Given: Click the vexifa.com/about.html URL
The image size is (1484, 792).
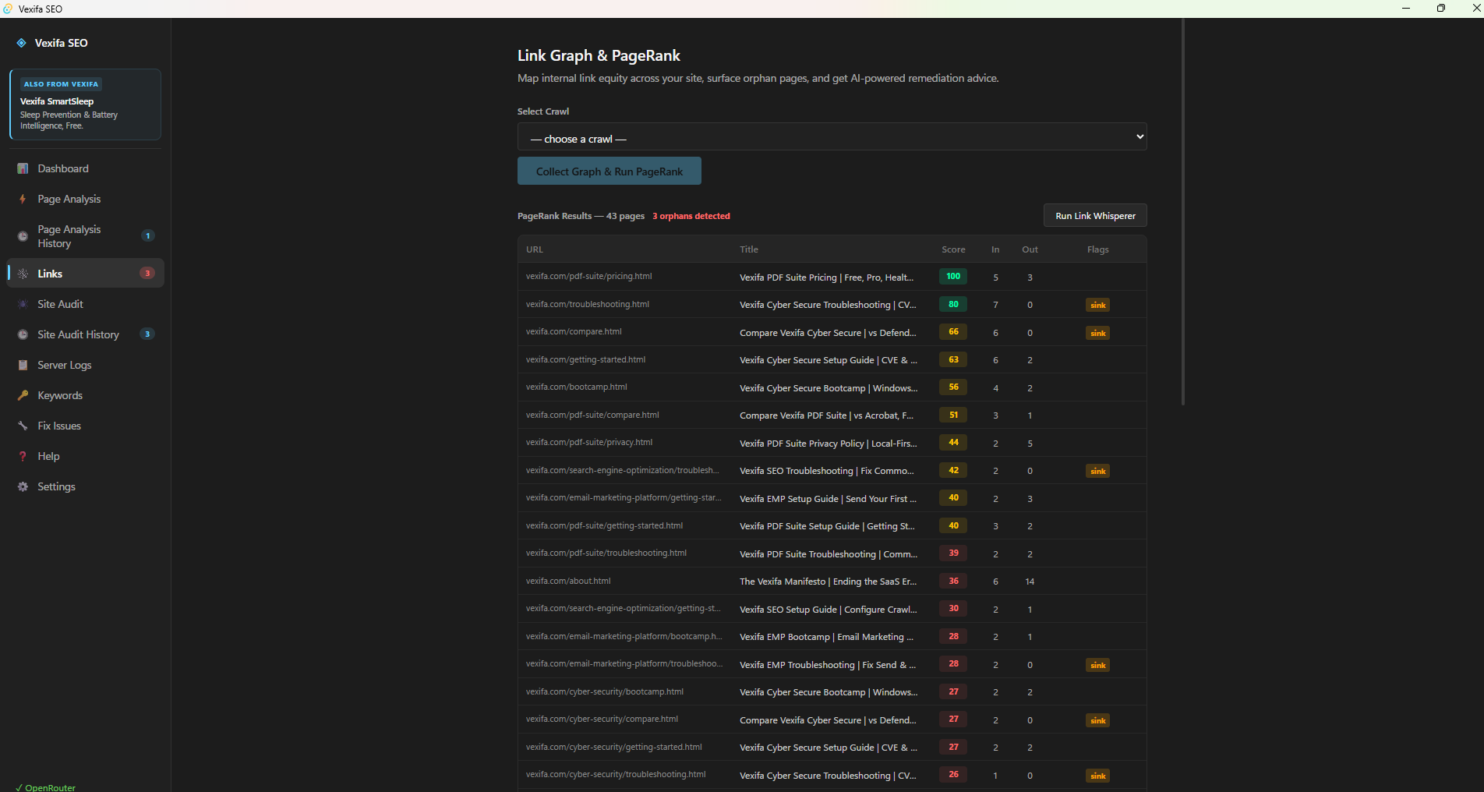Looking at the screenshot, I should click(x=568, y=581).
